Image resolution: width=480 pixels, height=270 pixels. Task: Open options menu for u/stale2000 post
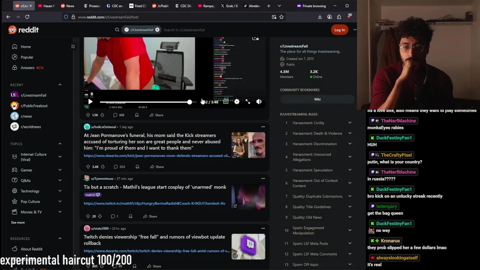[263, 228]
